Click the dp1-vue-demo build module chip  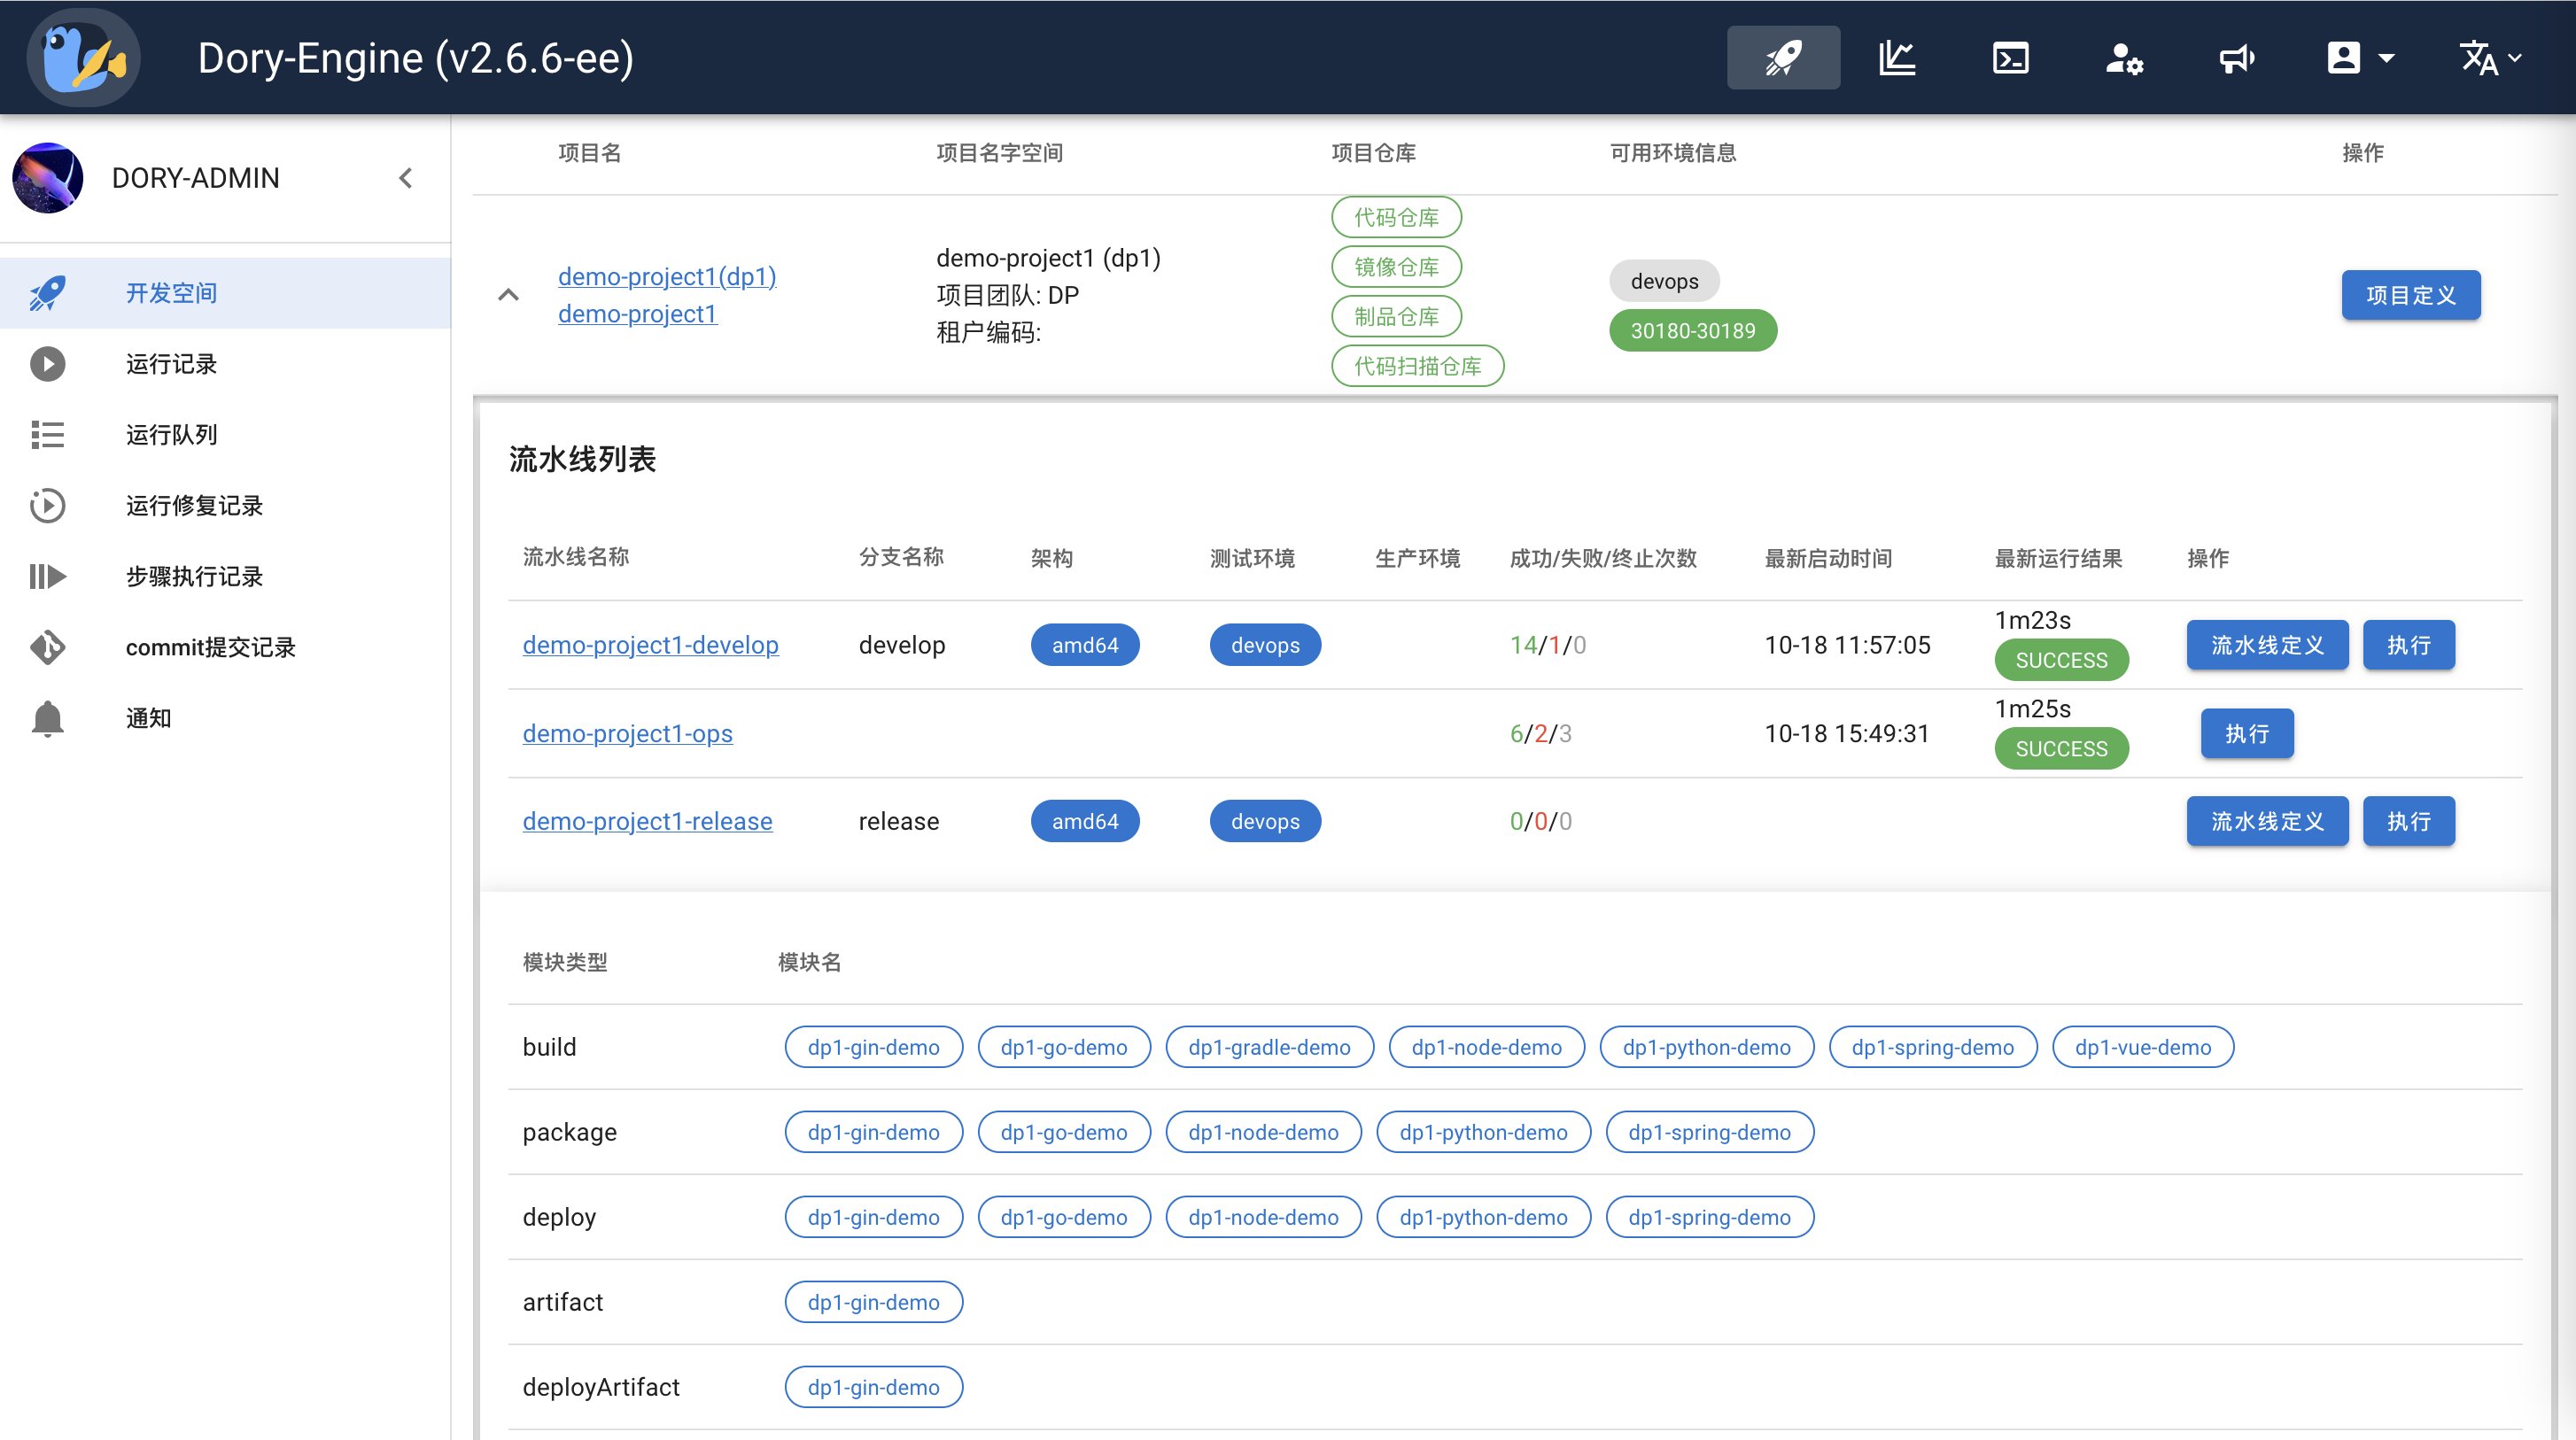point(2142,1047)
